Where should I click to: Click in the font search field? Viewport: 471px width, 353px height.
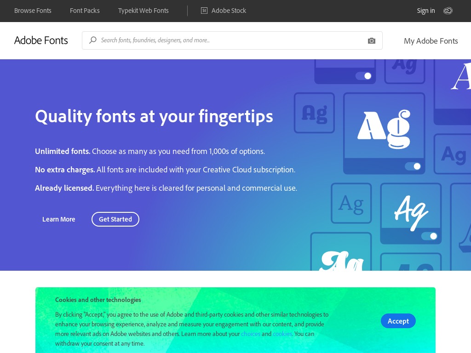[232, 40]
